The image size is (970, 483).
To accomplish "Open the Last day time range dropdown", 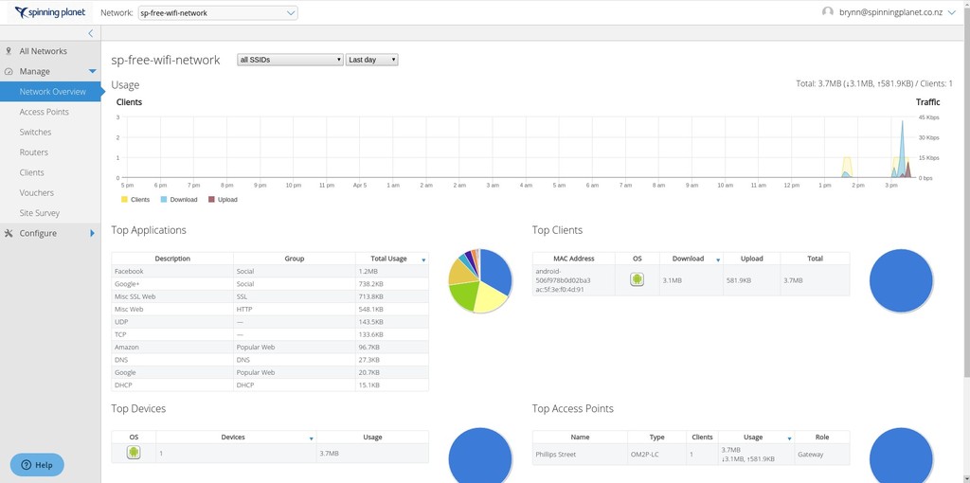I will click(x=371, y=60).
